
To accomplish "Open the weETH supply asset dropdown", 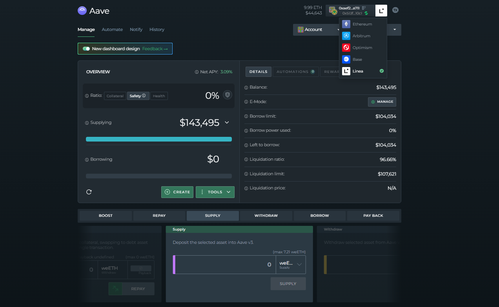I will 291,265.
